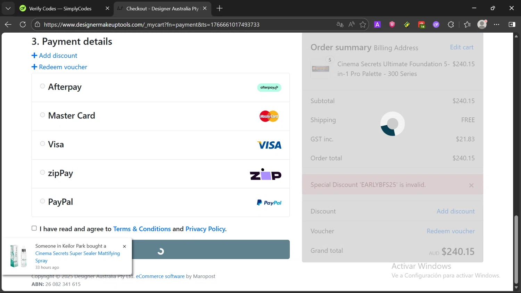Add this page to favorites
Image resolution: width=521 pixels, height=293 pixels.
363,24
